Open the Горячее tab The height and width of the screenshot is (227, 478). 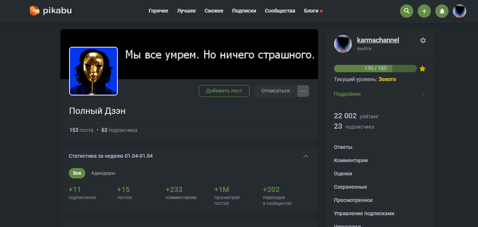coord(158,11)
